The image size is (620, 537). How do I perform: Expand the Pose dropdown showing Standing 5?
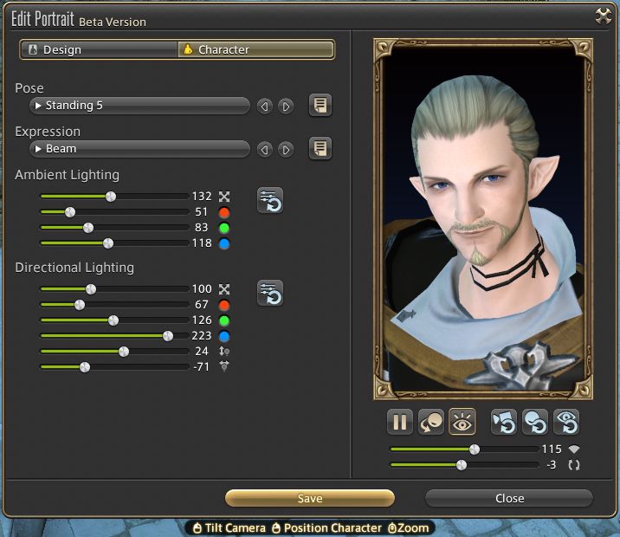click(x=140, y=106)
